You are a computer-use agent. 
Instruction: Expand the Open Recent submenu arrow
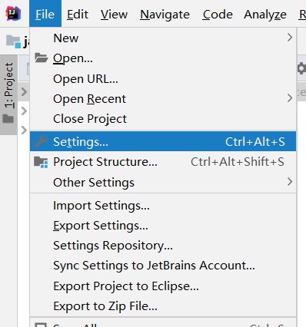pos(290,98)
